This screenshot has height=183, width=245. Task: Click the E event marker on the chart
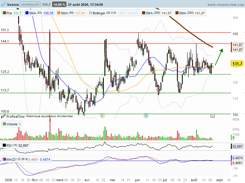point(102,116)
